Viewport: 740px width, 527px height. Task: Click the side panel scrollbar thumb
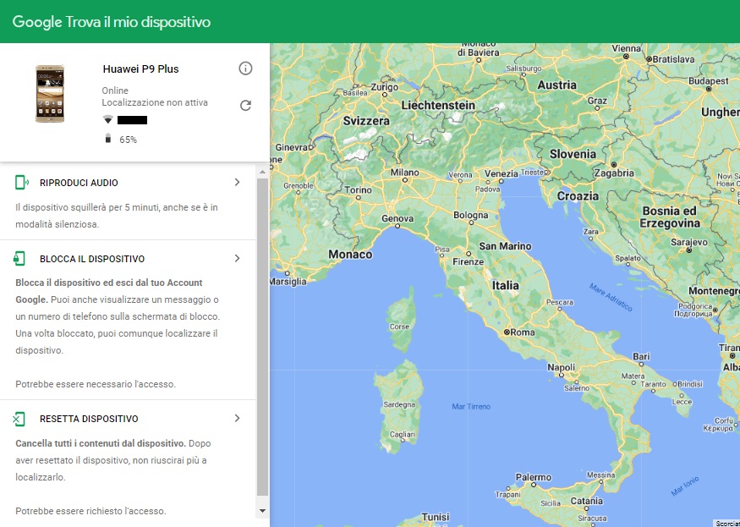pos(262,337)
